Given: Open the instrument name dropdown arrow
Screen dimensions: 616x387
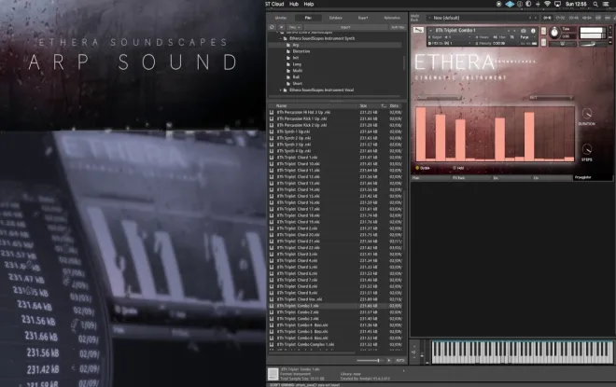Looking at the screenshot, I should 431,30.
